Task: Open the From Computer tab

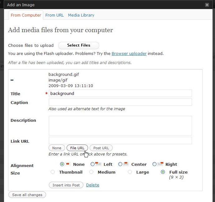Action: coord(26,15)
